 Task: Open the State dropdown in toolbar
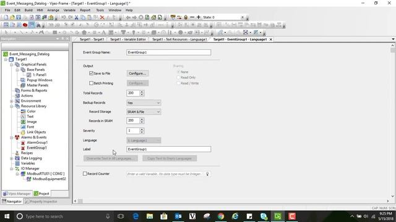pos(242,17)
